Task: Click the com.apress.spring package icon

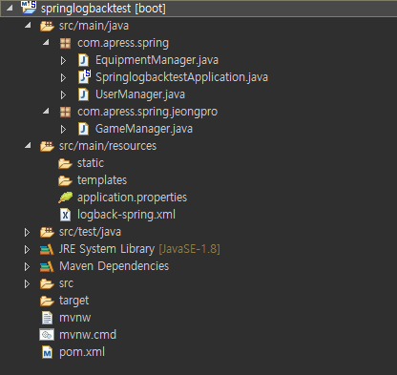Action: tap(65, 43)
